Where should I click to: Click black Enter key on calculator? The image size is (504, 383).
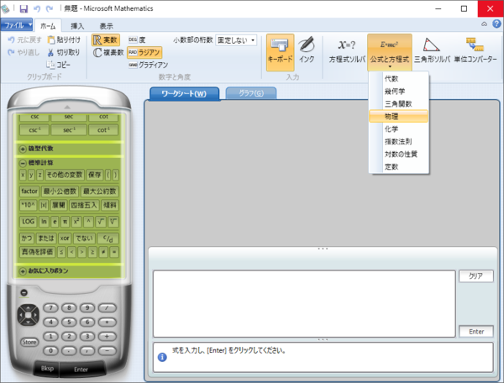pyautogui.click(x=81, y=370)
